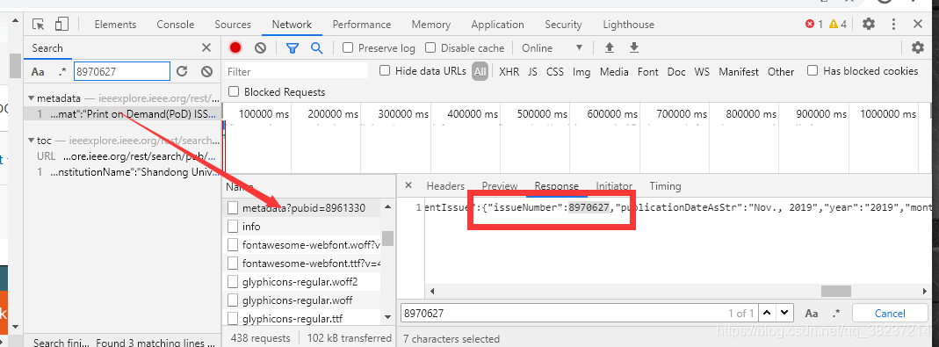939x347 pixels.
Task: Click the Search sidebar query field
Action: click(122, 71)
